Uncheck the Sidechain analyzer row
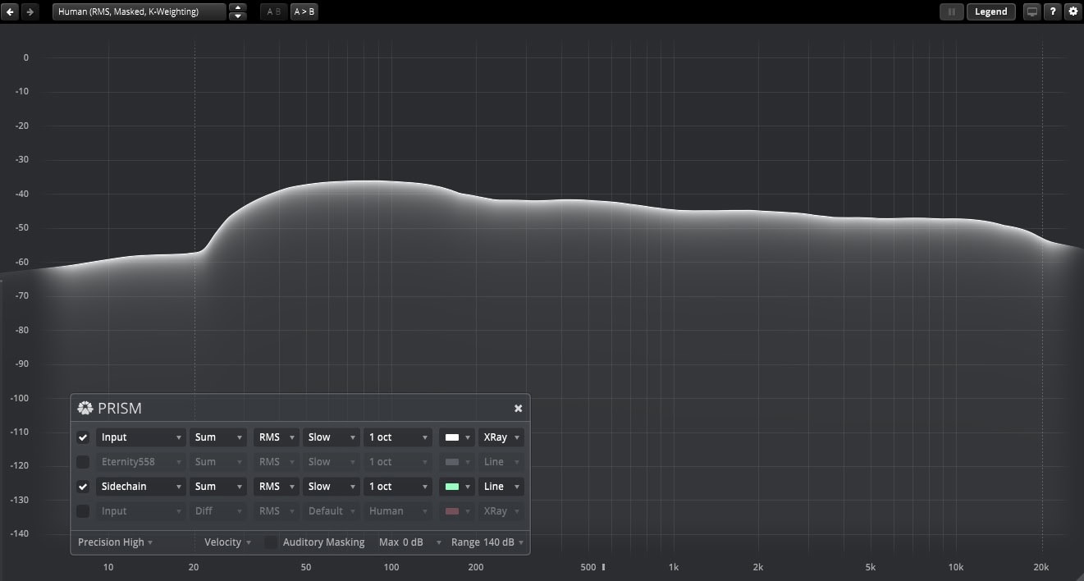Image resolution: width=1084 pixels, height=581 pixels. [x=82, y=486]
